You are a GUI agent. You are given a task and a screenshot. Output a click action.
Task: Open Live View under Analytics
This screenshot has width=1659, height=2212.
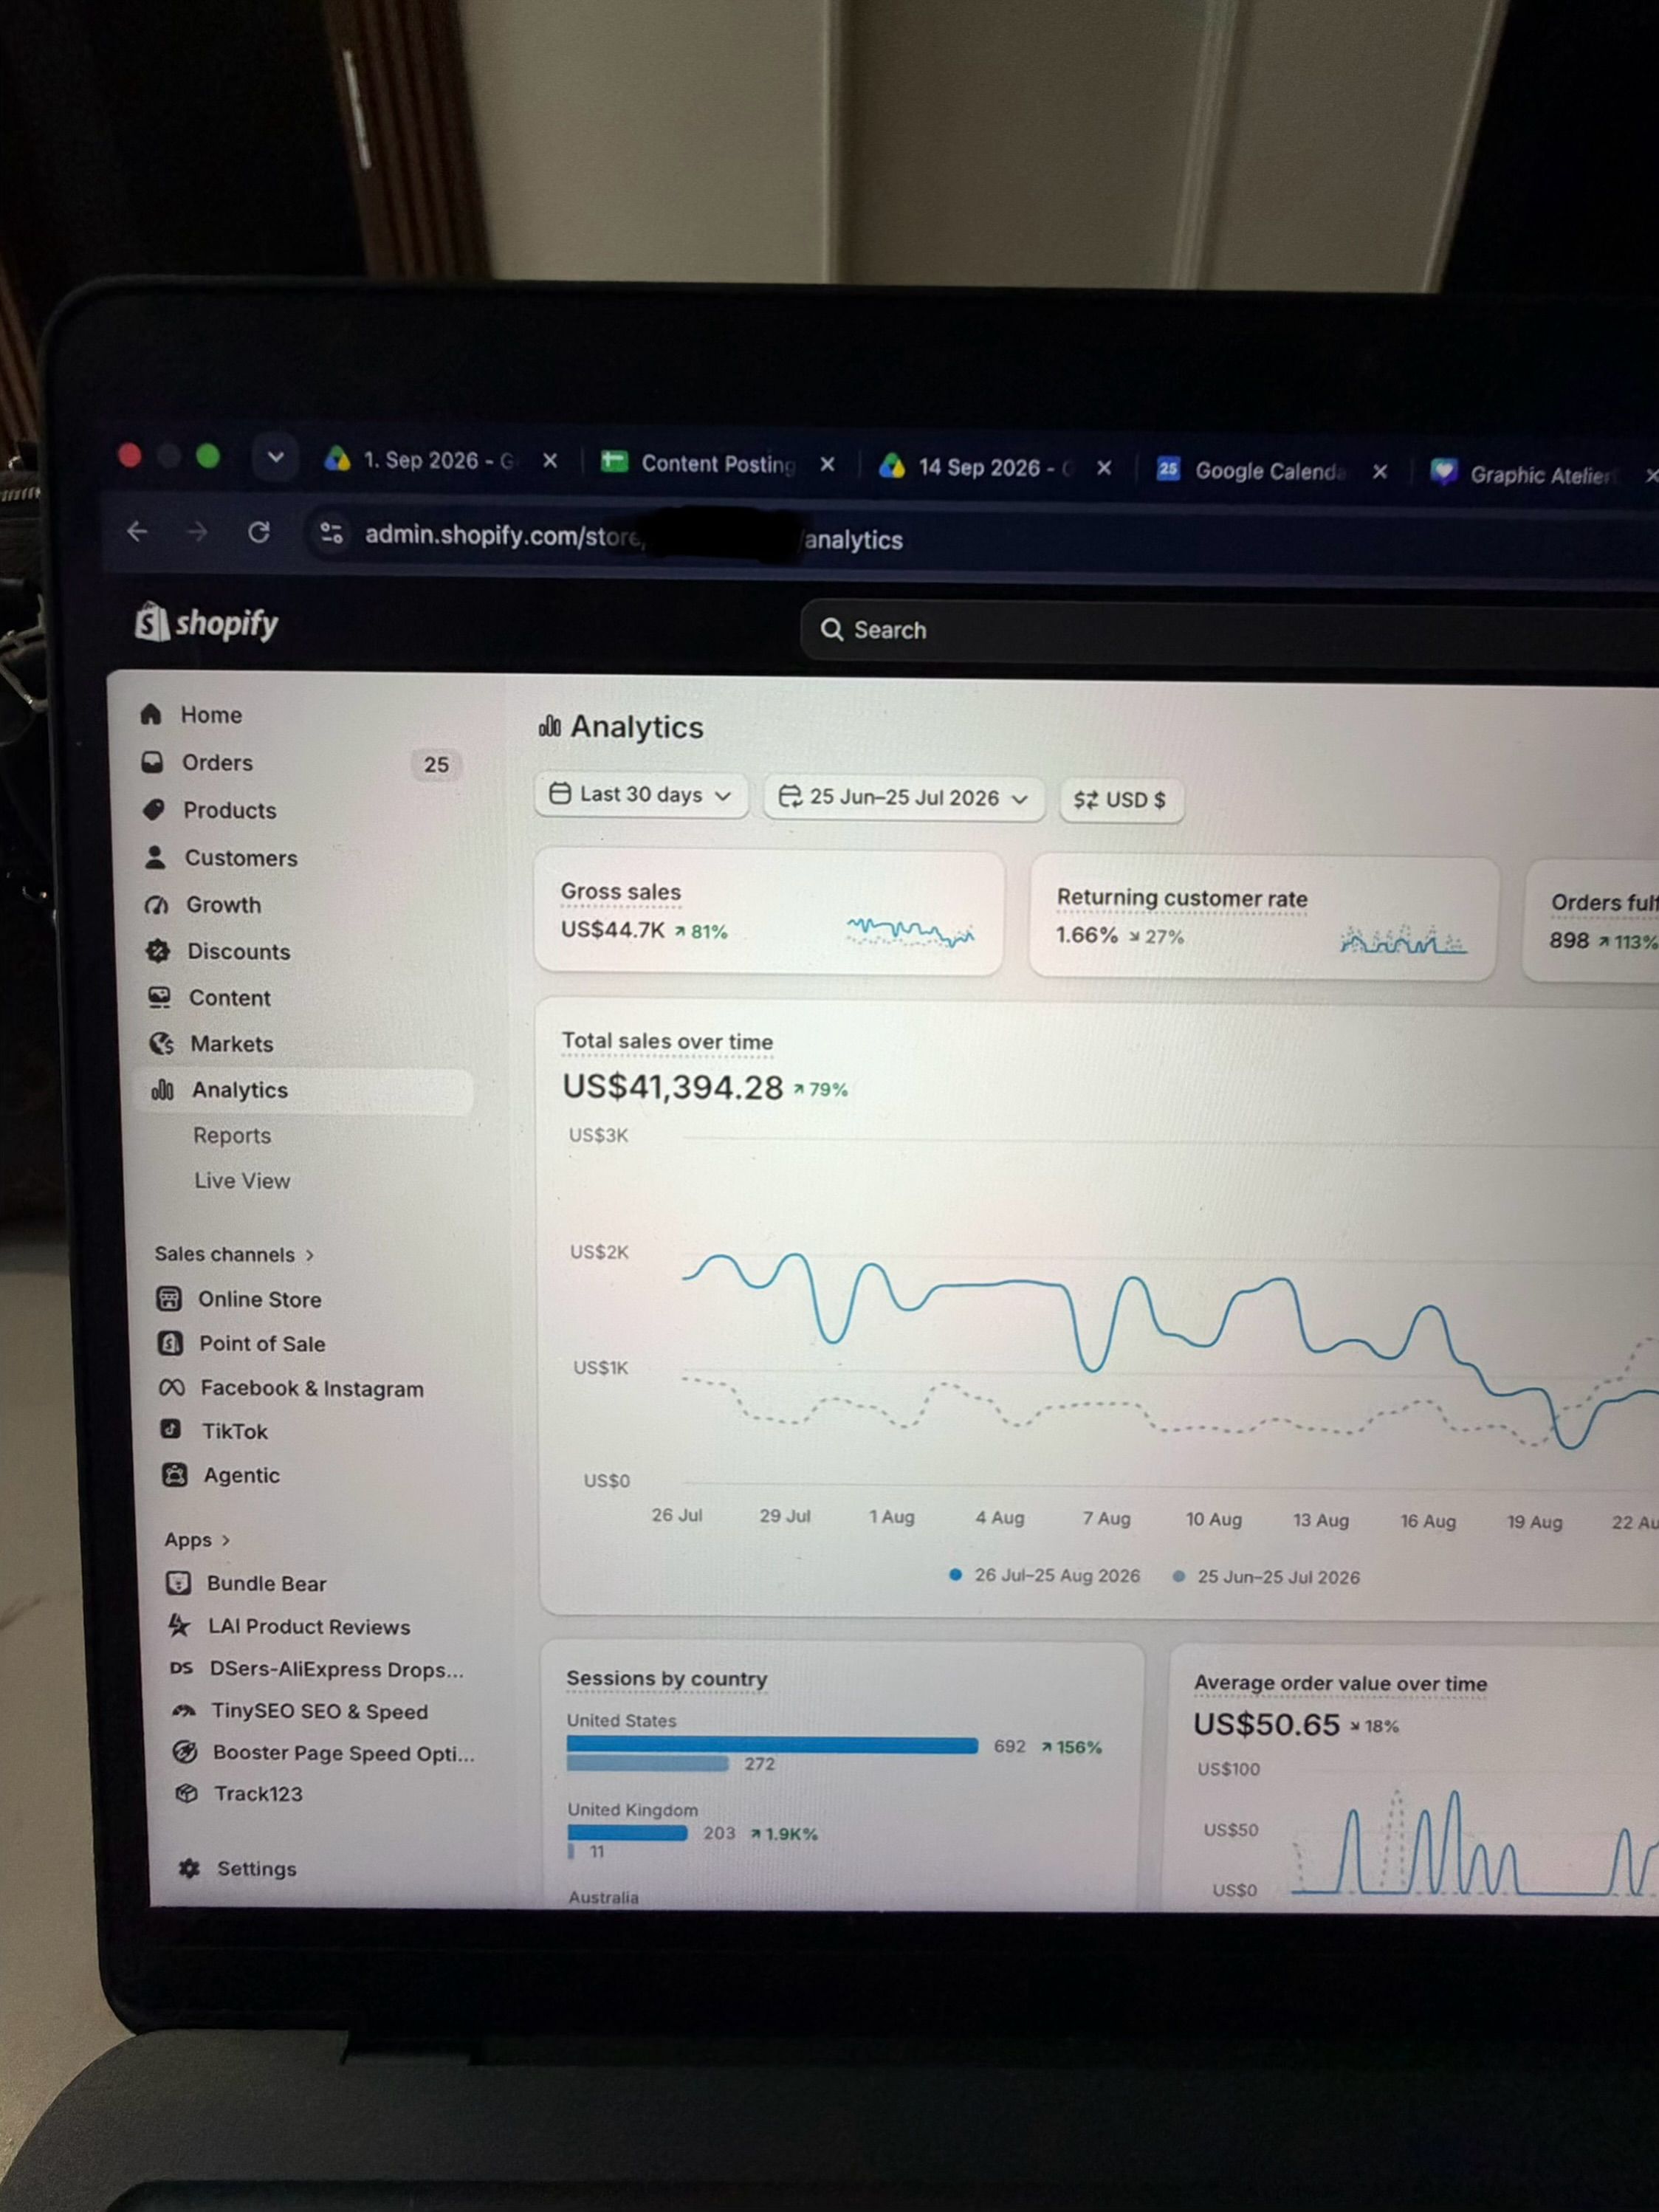[242, 1180]
